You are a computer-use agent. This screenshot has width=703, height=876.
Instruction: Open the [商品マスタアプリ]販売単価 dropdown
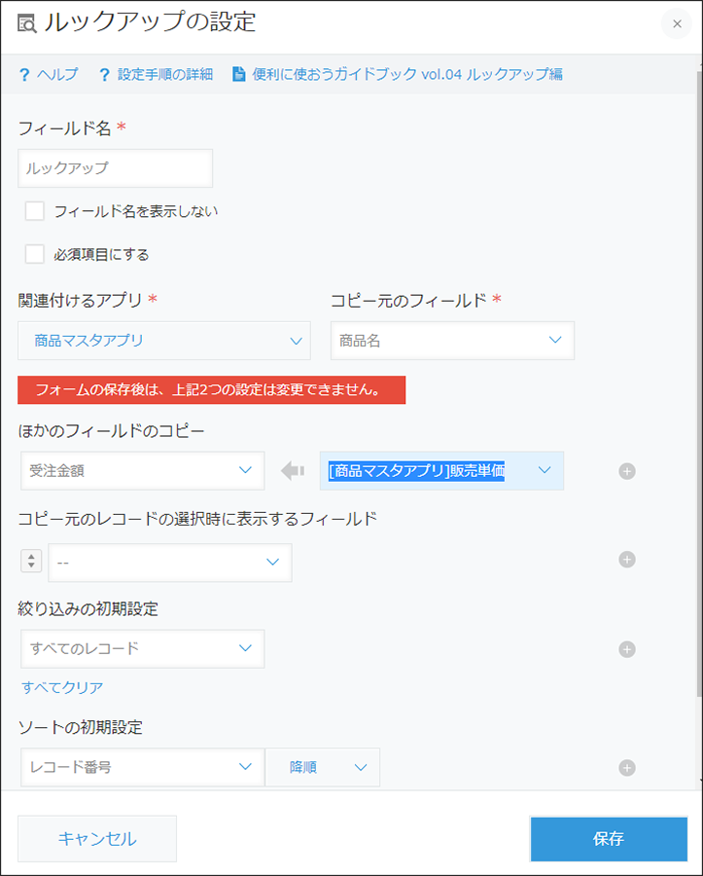point(441,471)
